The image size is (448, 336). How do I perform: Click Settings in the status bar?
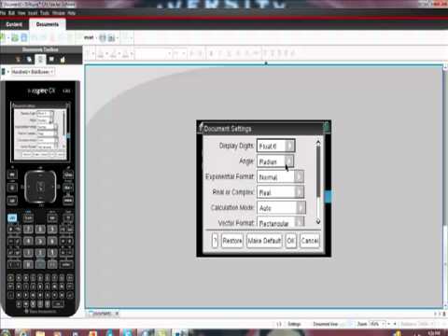(x=294, y=324)
